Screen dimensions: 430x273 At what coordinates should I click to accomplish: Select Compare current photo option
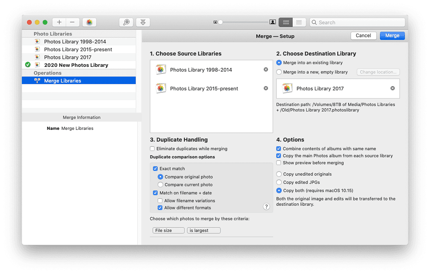click(x=160, y=185)
